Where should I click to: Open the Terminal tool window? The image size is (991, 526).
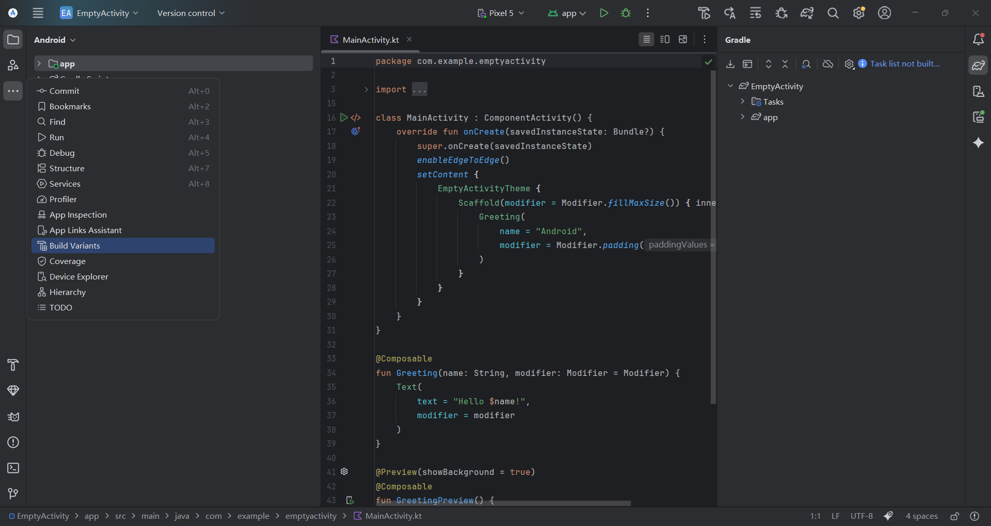13,468
